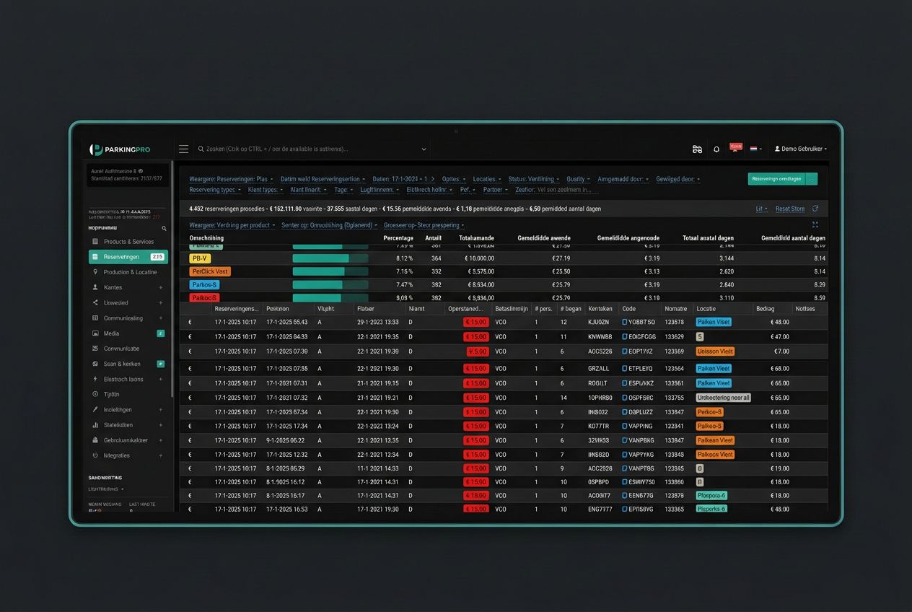Expand the Kantes sidebar item plus
This screenshot has height=612, width=912.
pos(161,287)
